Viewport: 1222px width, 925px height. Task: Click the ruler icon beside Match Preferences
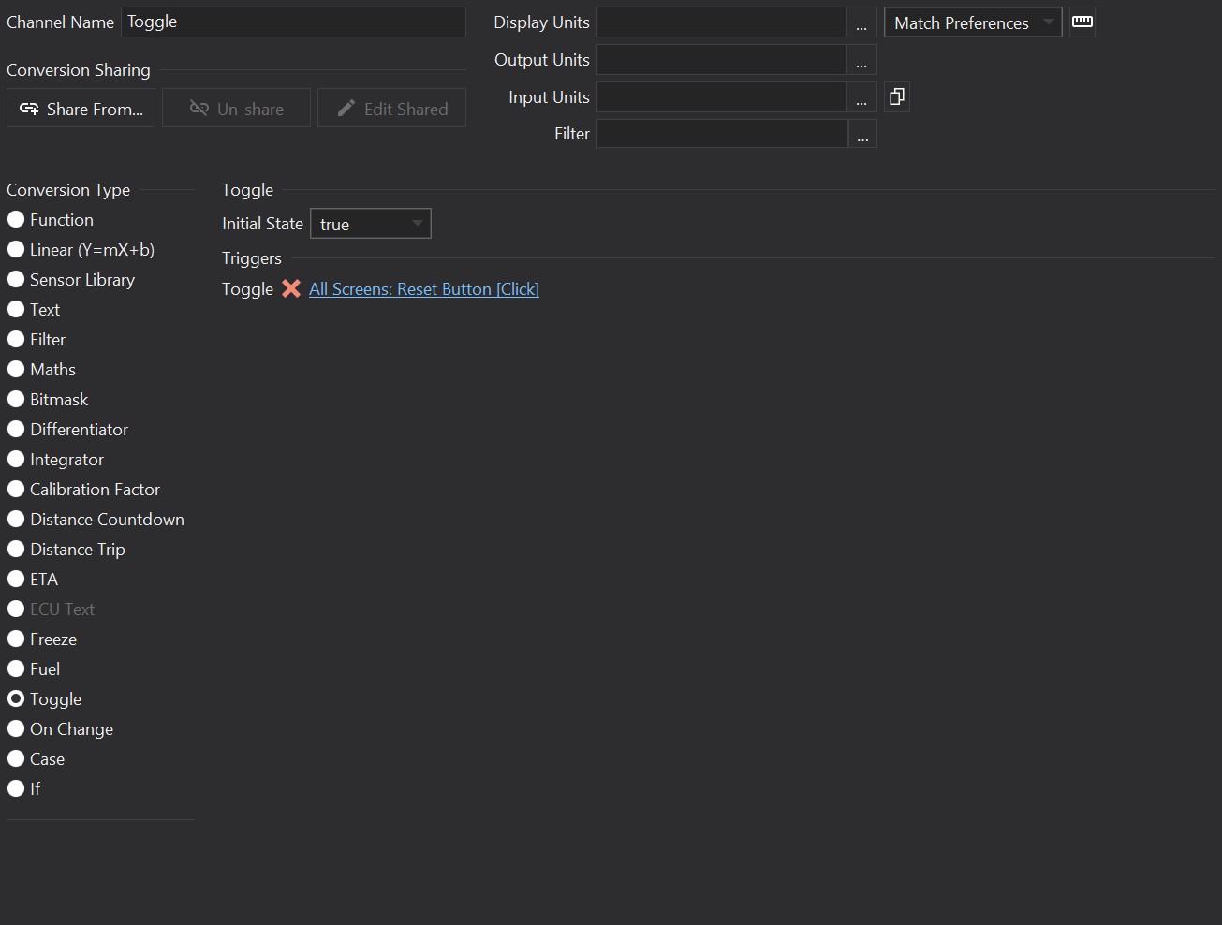click(1082, 22)
